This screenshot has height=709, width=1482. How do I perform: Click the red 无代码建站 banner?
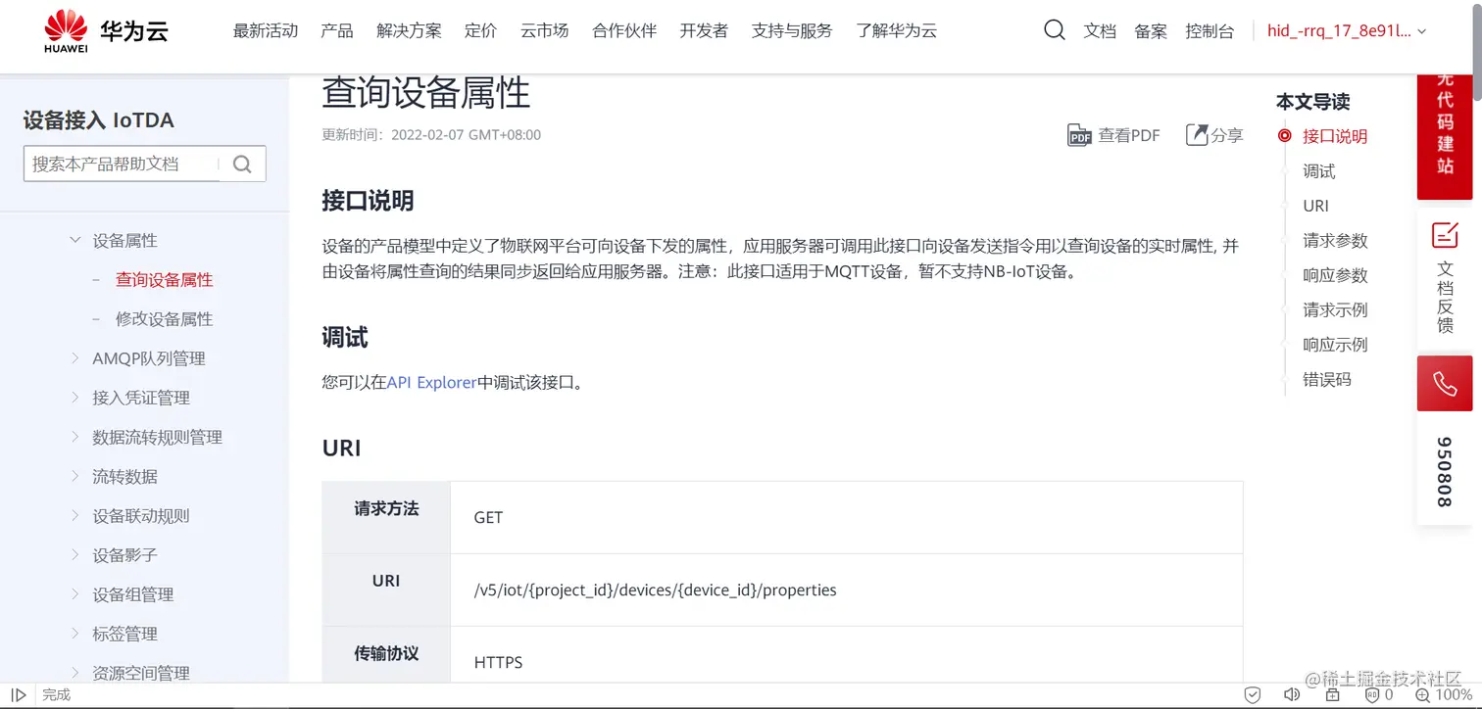(x=1445, y=136)
